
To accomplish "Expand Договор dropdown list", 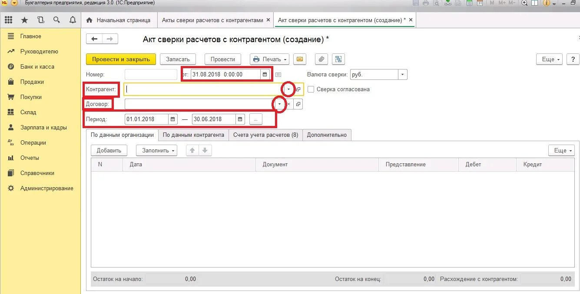I will [279, 104].
